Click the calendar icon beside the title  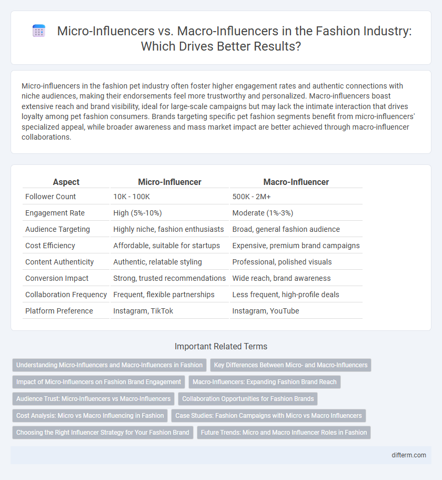(39, 31)
